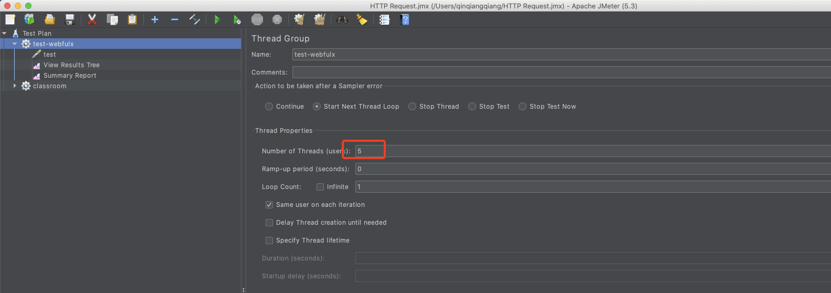Click Start no pauses icon
This screenshot has height=293, width=831.
[x=237, y=19]
